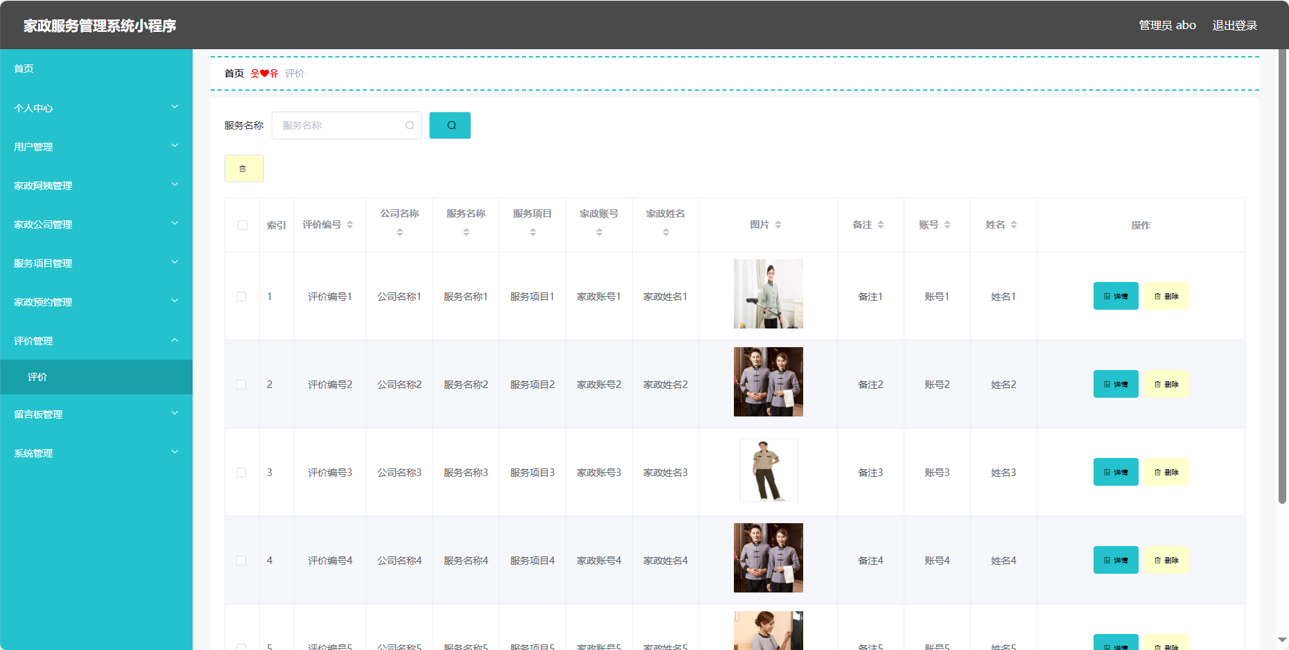
Task: Click the search magnifier button
Action: [450, 125]
